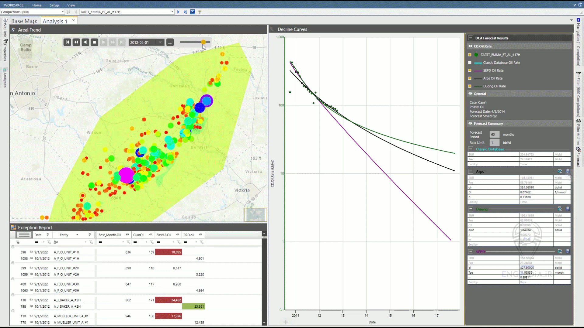
Task: Click the sigma calculation icon in the navigation toolbar
Action: coord(193,12)
